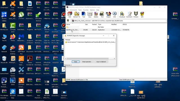
Task: Select the Icecream Screen desktop icon
Action: click(21, 83)
